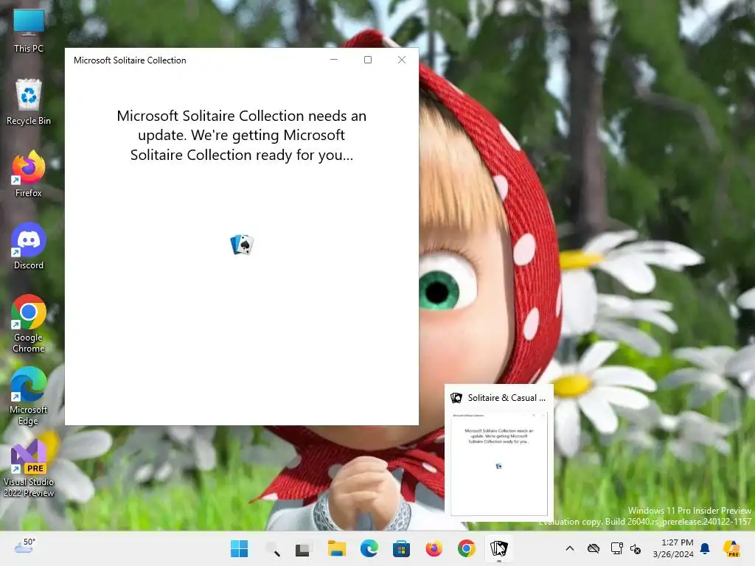The height and width of the screenshot is (566, 755).
Task: Open Microsoft Edge desktop shortcut
Action: pos(29,396)
